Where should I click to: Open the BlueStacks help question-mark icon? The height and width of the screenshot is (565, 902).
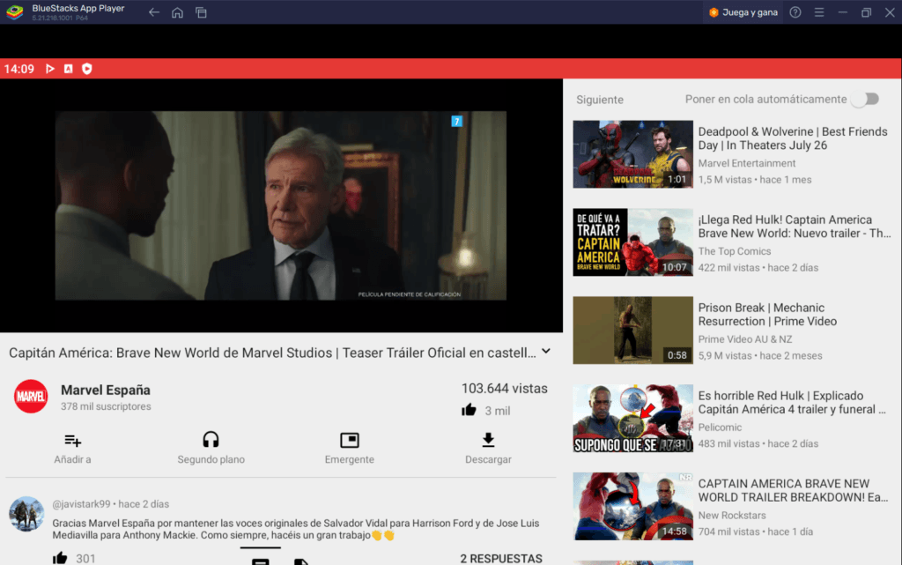(795, 12)
